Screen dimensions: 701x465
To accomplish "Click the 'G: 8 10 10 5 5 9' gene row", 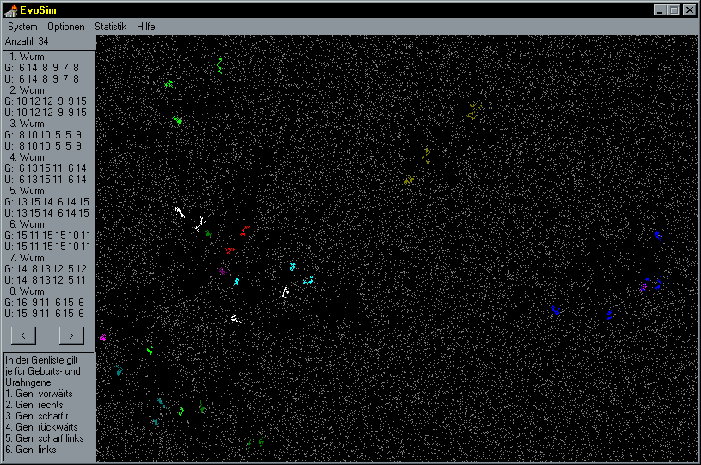I will pos(43,135).
